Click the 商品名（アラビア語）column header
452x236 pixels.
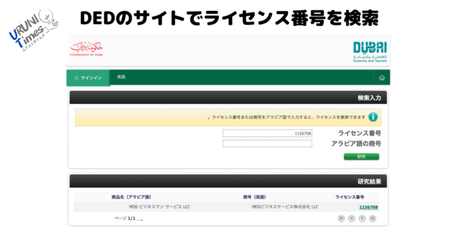tap(134, 197)
